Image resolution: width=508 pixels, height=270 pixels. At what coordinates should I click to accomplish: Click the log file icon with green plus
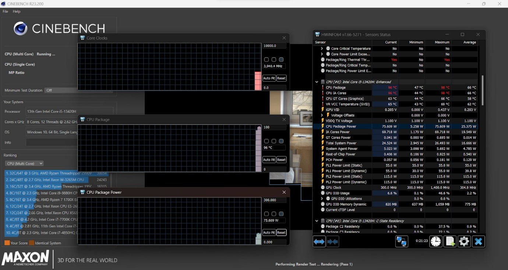(x=450, y=242)
